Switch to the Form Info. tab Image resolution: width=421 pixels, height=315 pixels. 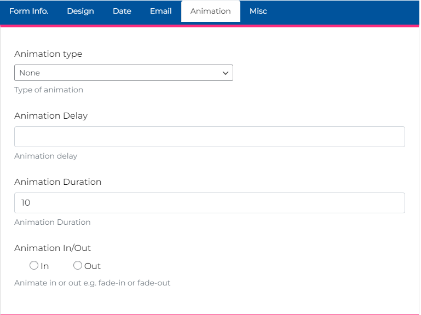click(28, 11)
